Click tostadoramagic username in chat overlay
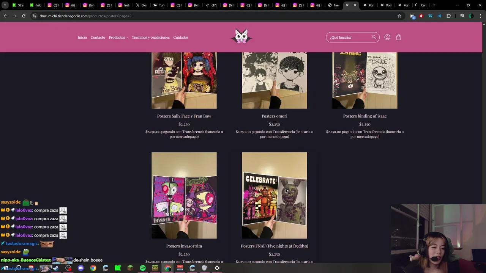This screenshot has height=273, width=486. [x=22, y=243]
